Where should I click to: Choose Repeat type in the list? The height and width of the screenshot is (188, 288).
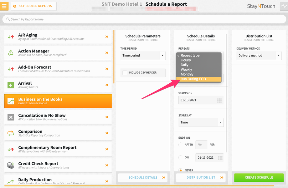click(199, 55)
